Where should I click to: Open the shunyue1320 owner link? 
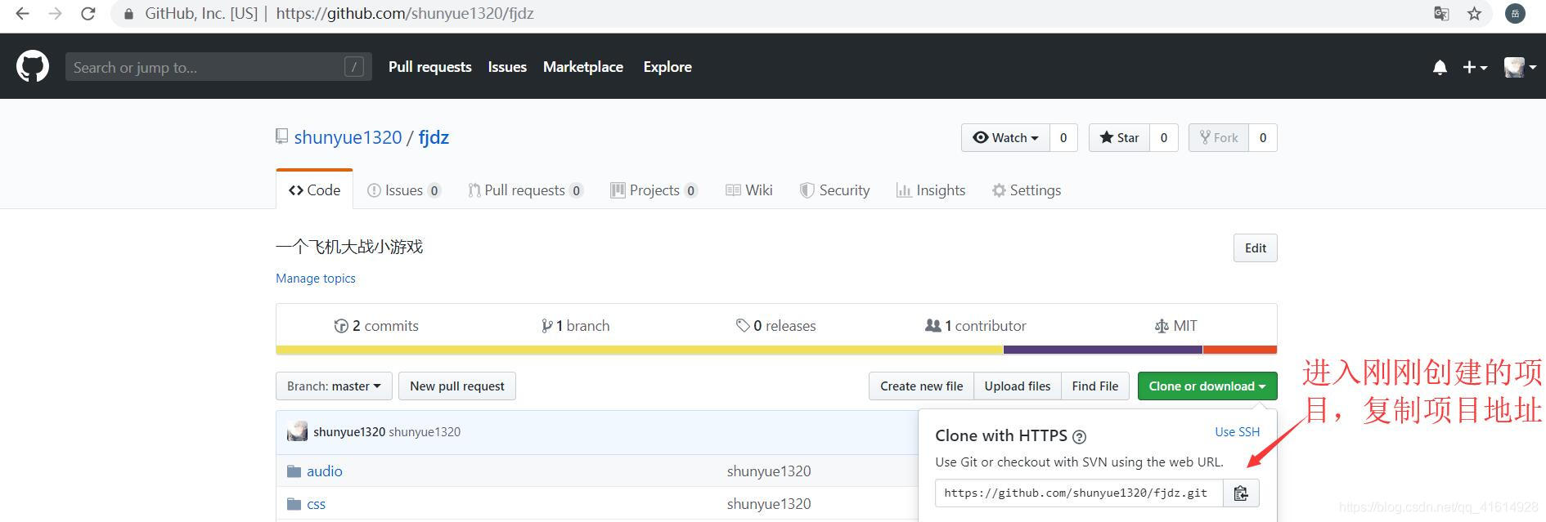pyautogui.click(x=348, y=137)
